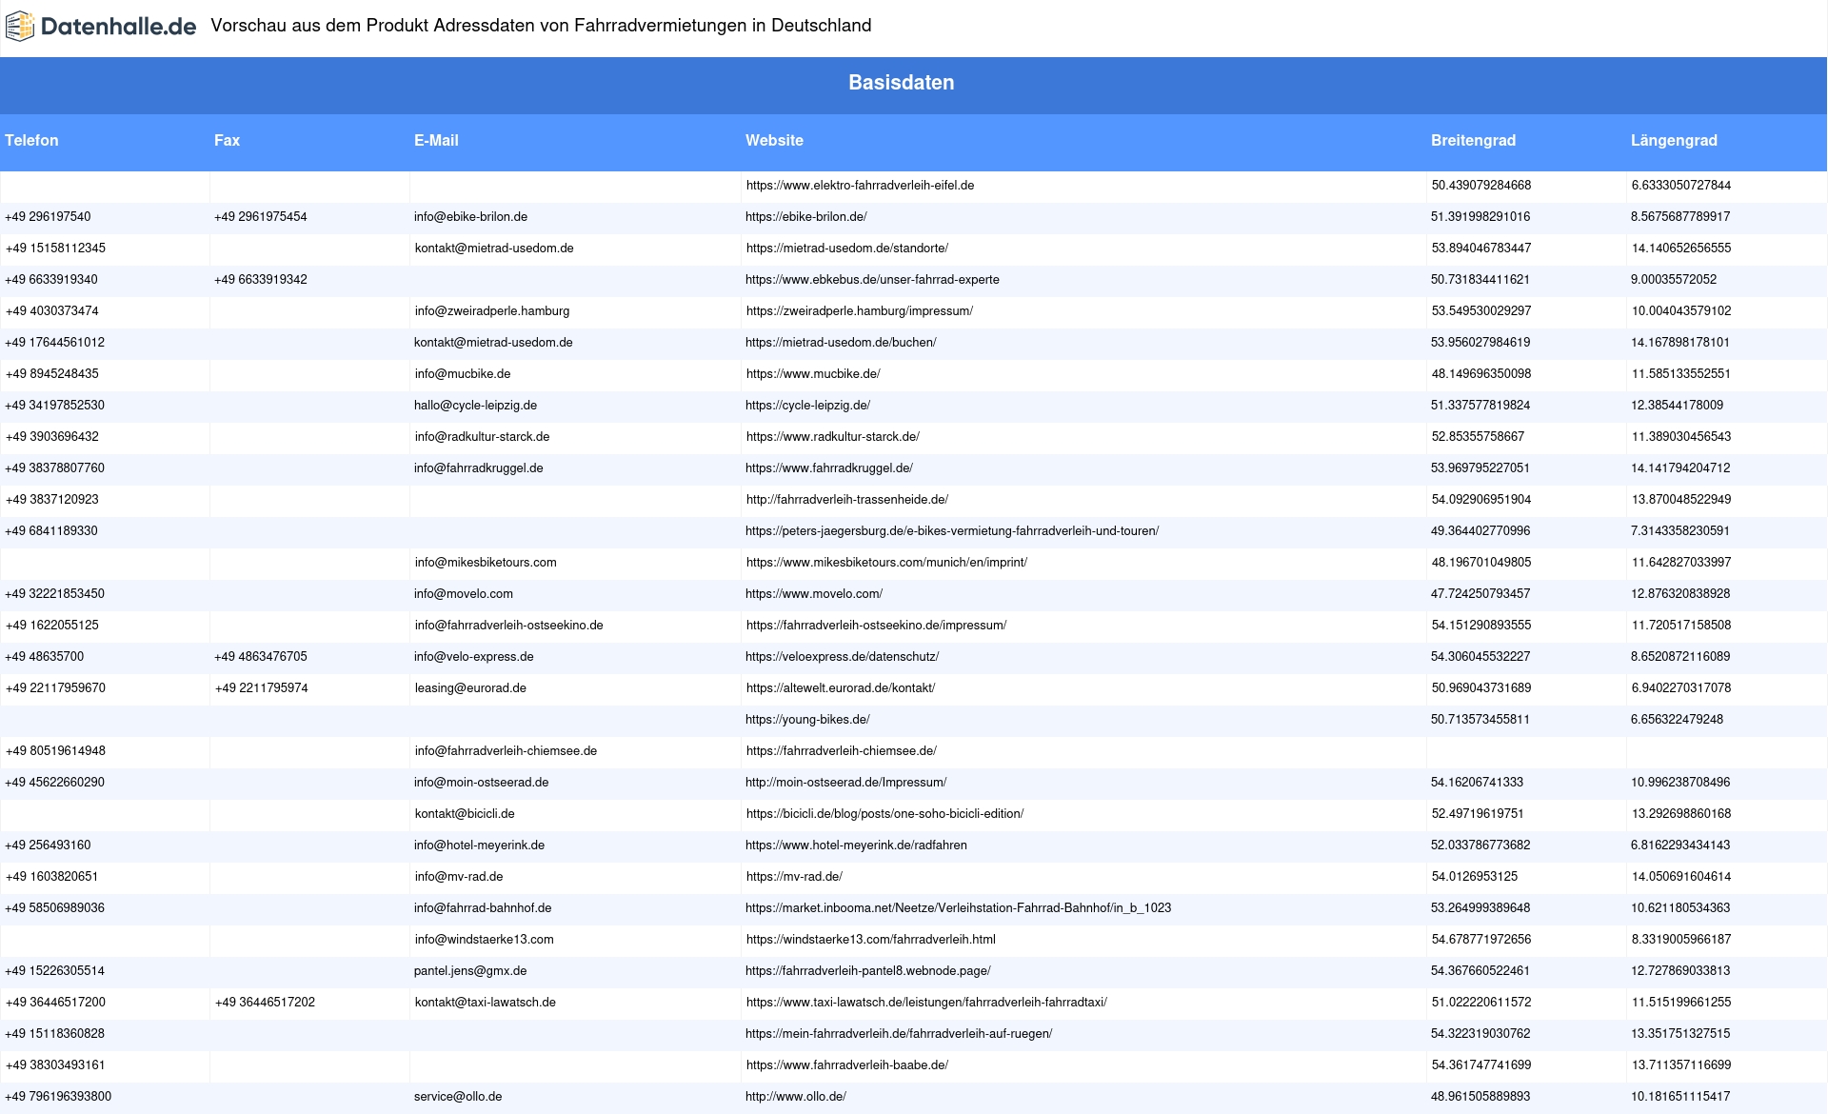This screenshot has height=1114, width=1828.
Task: Click website moin-ostseerad.de/Impressum/
Action: pos(845,783)
